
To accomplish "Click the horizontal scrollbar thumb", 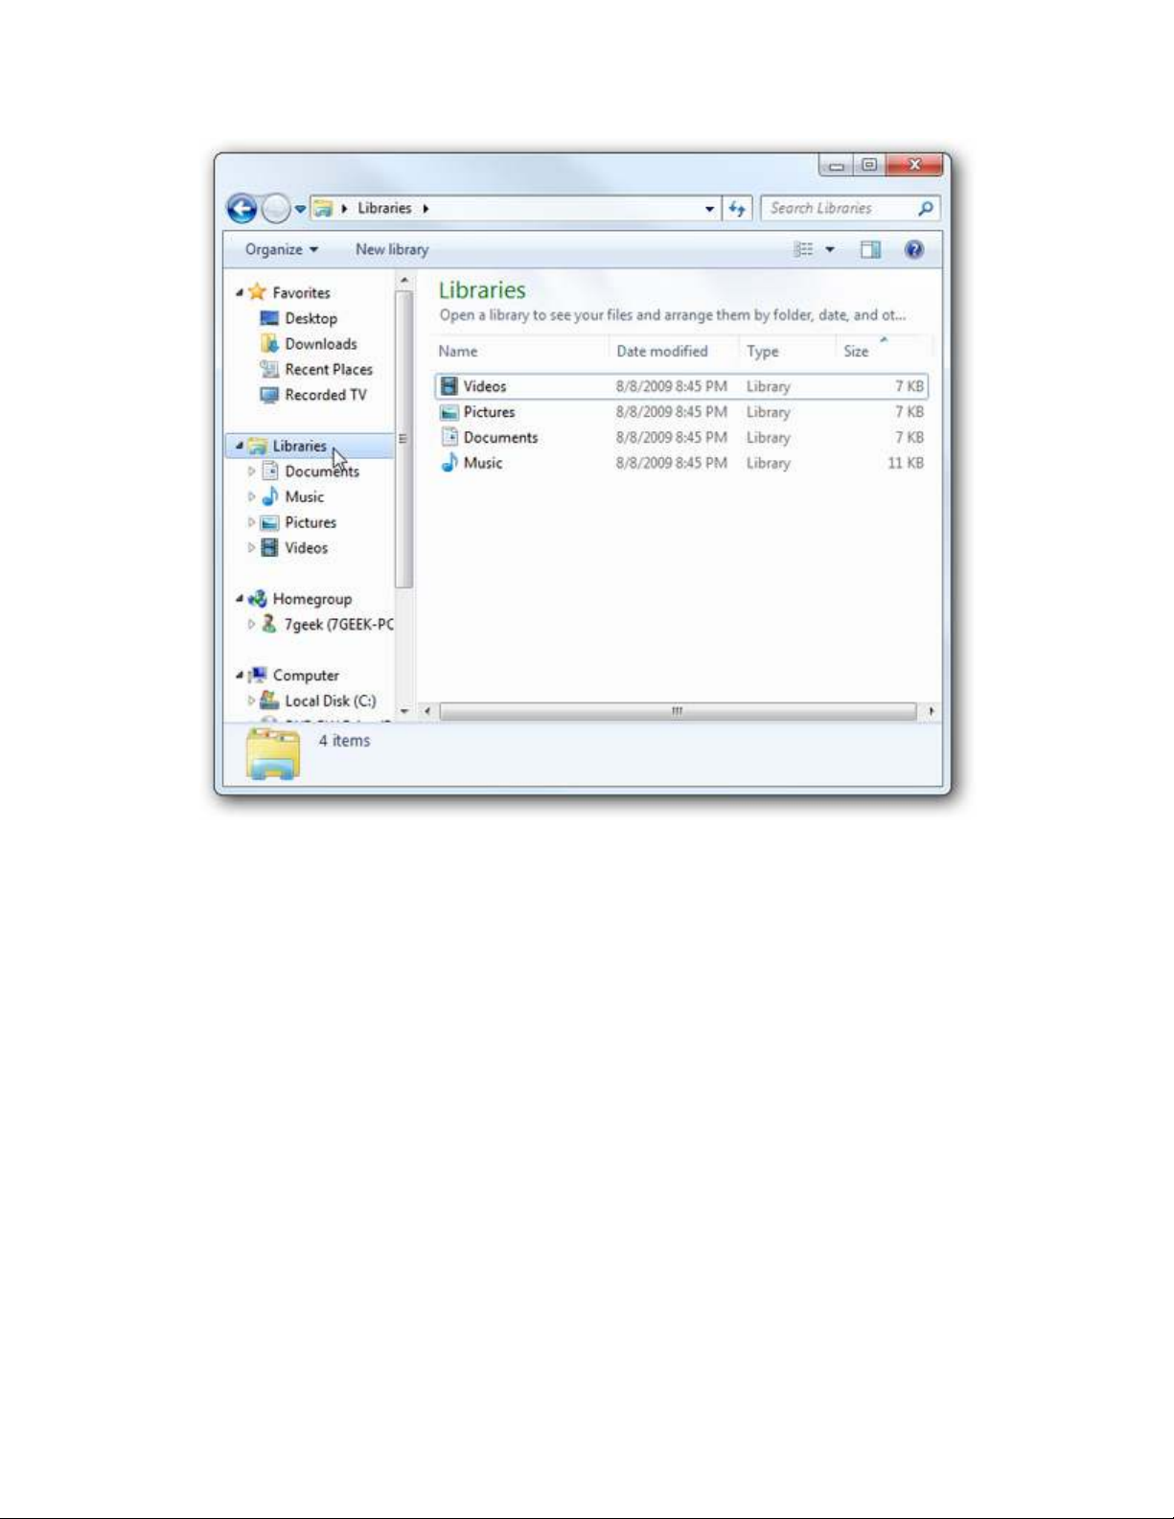I will [677, 711].
